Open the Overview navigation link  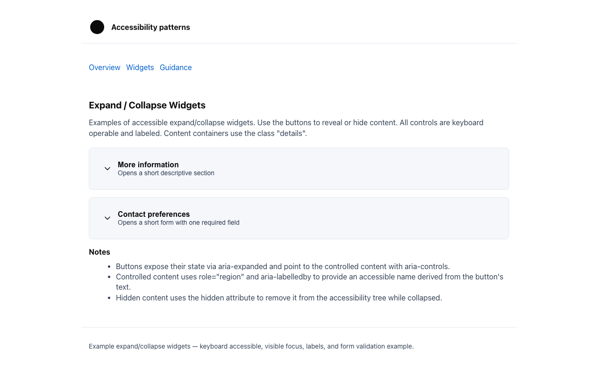pyautogui.click(x=104, y=68)
